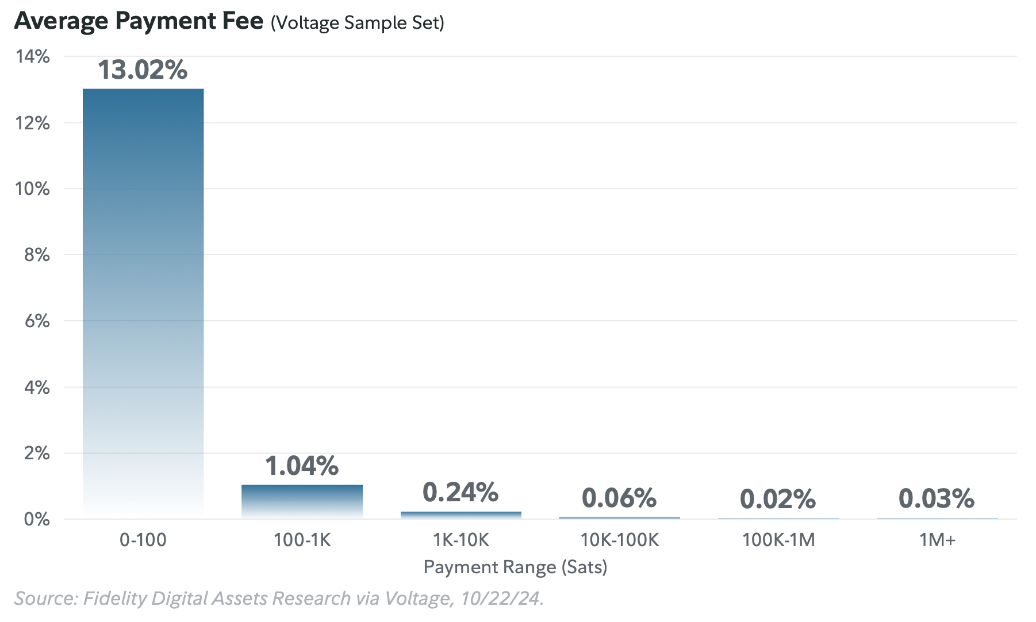Click the "Average Payment Fee" chart title
Screen dimensions: 1036x622
pyautogui.click(x=139, y=21)
